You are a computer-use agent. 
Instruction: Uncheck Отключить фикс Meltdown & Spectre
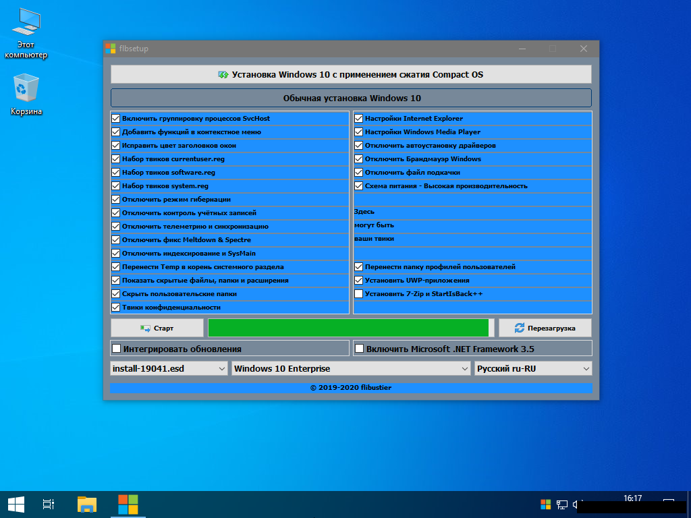[x=116, y=239]
